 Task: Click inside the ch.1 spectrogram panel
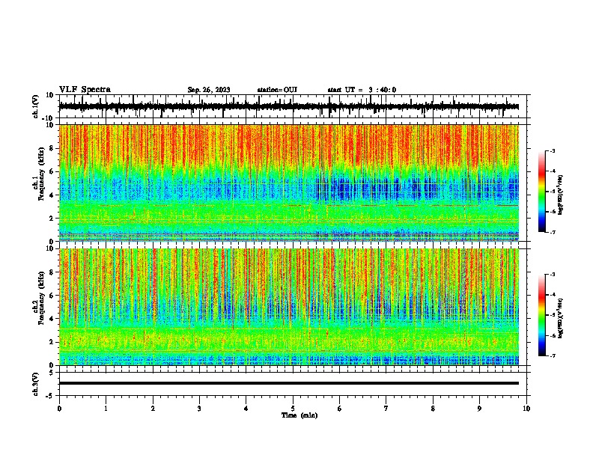point(288,183)
